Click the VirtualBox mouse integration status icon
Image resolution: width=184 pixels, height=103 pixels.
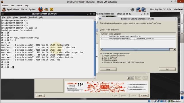[169, 101]
